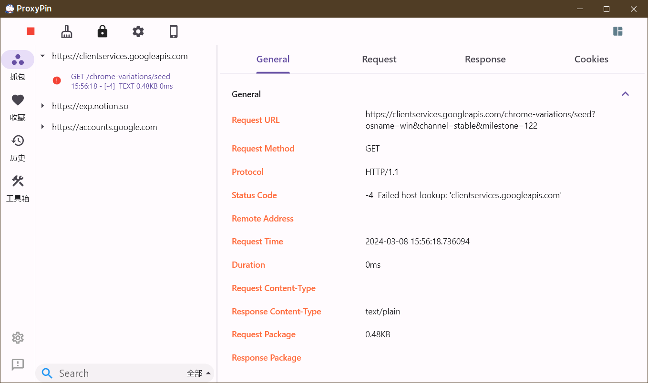Open the feedback message icon

pos(18,364)
